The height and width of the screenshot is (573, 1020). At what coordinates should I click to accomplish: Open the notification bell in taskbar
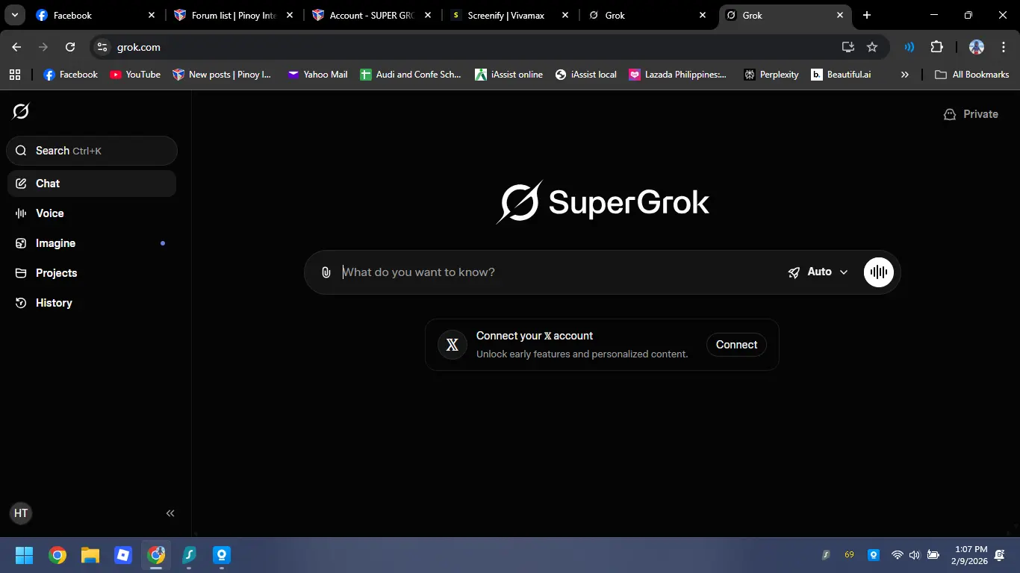(1000, 555)
